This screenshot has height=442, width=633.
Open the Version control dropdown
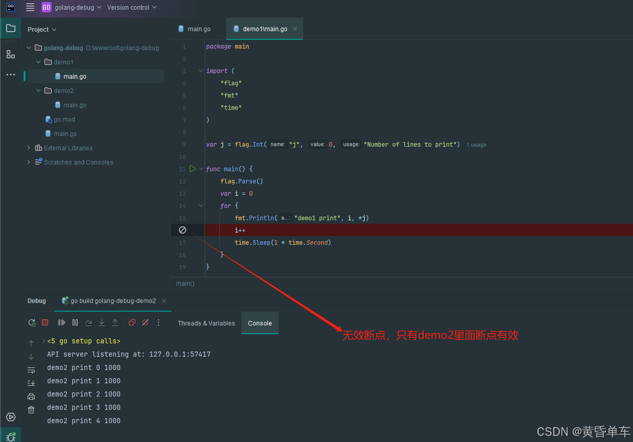coord(132,7)
